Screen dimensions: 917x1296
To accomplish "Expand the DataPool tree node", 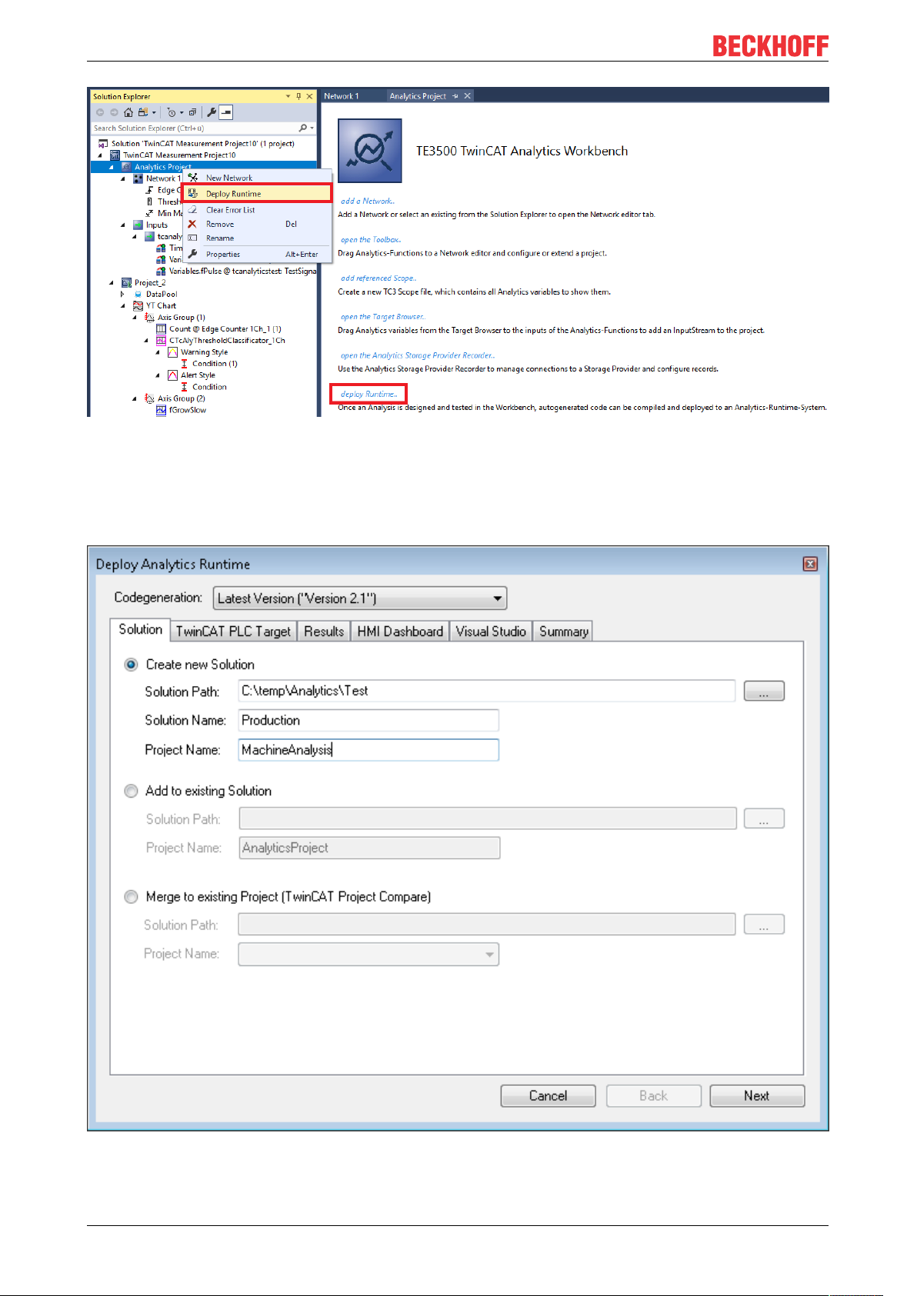I will click(x=122, y=295).
